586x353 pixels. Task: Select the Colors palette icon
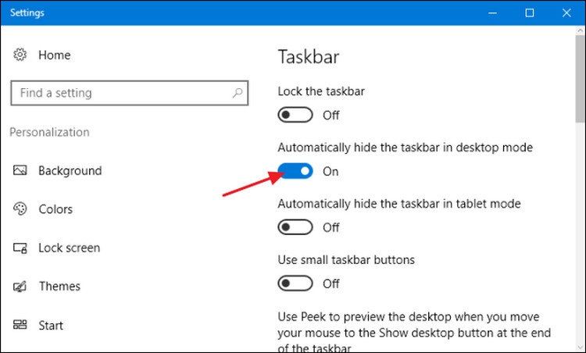coord(20,209)
